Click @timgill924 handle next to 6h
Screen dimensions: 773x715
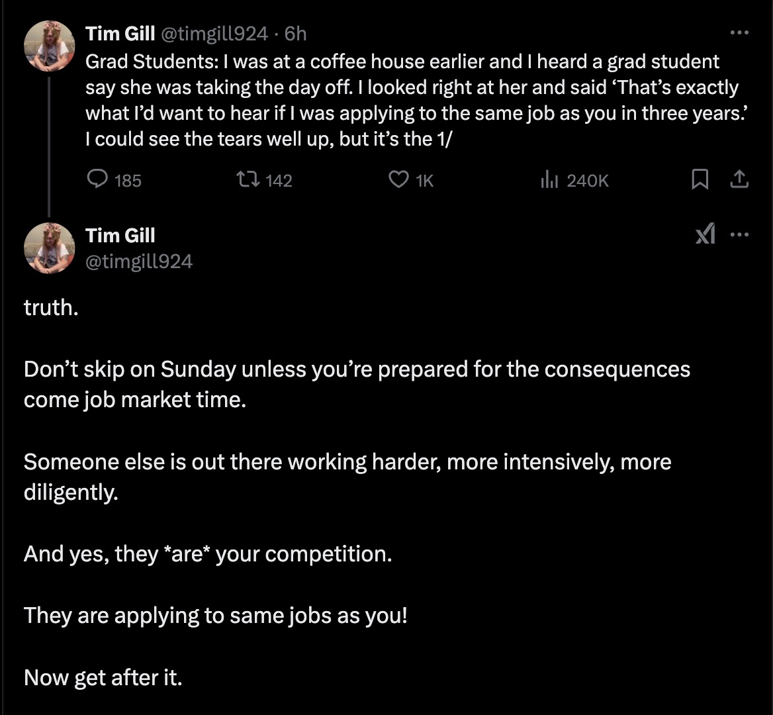(214, 33)
